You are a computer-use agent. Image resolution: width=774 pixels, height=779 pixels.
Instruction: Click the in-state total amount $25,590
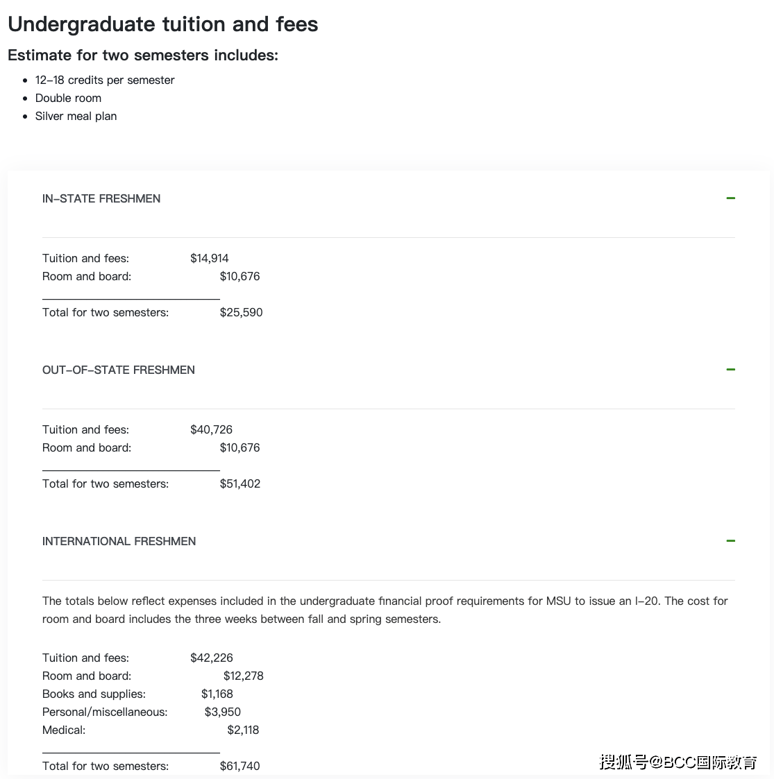point(241,312)
